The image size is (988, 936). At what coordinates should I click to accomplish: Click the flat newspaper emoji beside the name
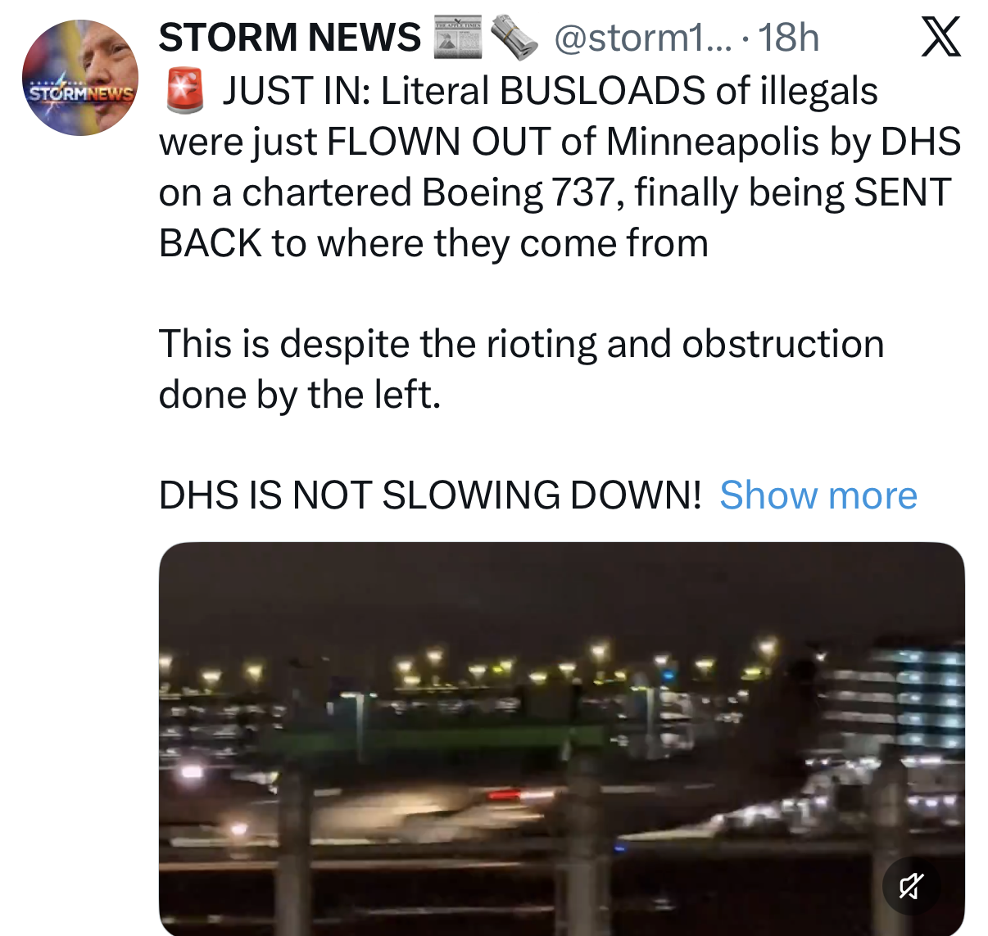(458, 38)
